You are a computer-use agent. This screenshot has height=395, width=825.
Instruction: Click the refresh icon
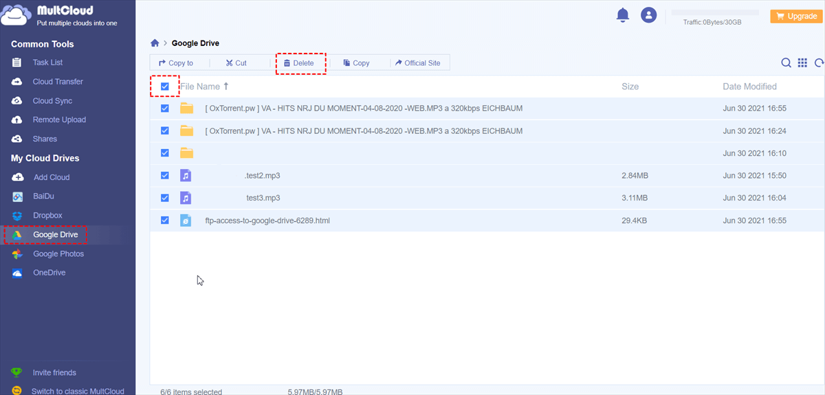pos(819,63)
